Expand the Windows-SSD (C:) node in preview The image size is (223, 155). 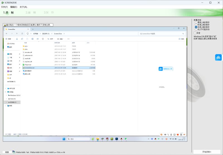pyautogui.click(x=6, y=95)
